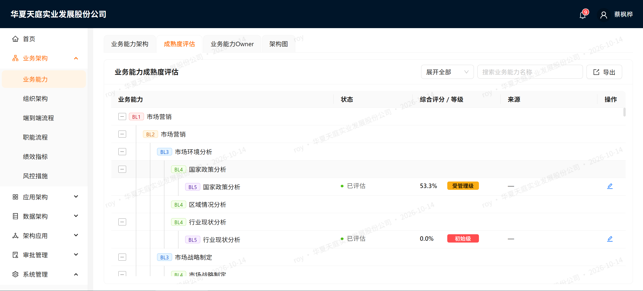
Task: Click the 来源 column header
Action: pos(514,99)
